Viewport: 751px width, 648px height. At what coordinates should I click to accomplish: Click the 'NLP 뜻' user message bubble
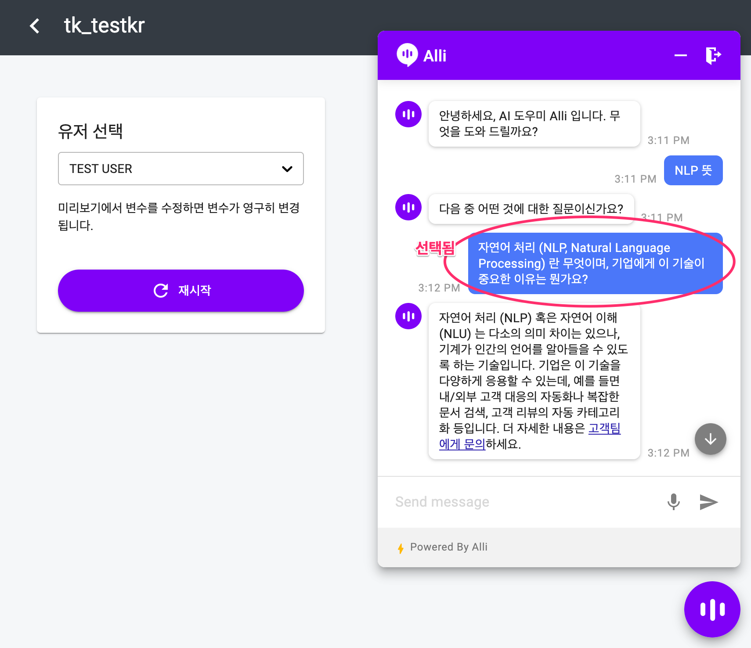(693, 170)
